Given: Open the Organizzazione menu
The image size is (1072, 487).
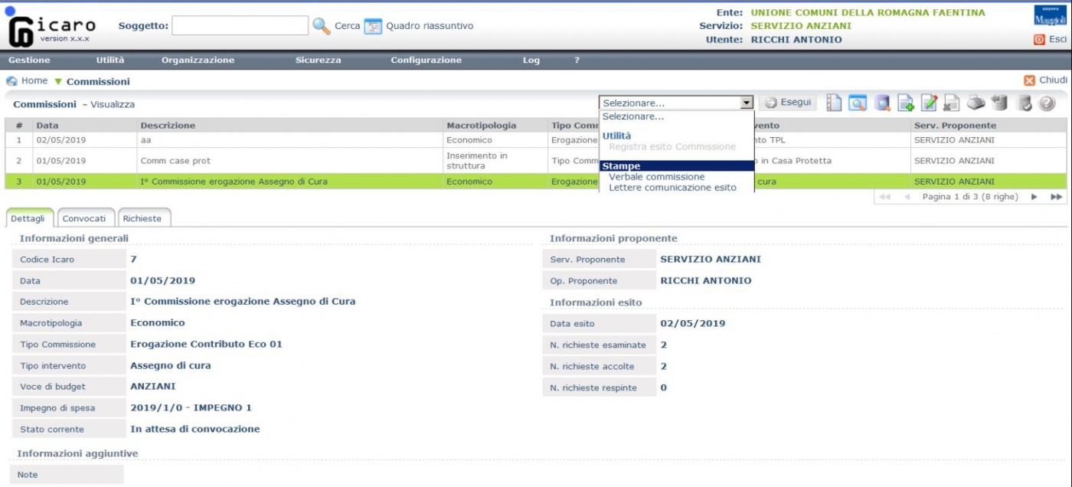Looking at the screenshot, I should point(198,60).
